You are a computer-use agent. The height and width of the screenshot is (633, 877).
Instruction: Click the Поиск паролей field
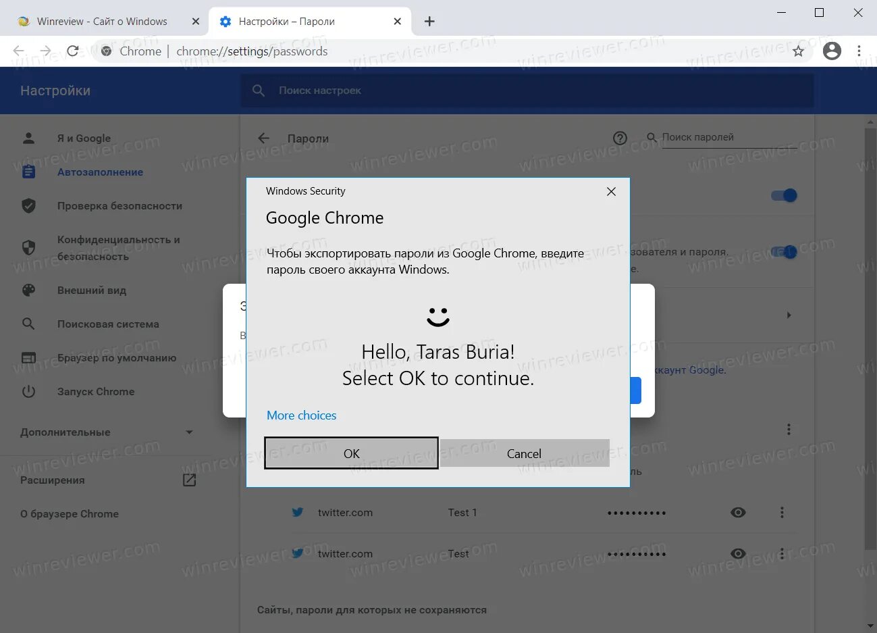730,137
